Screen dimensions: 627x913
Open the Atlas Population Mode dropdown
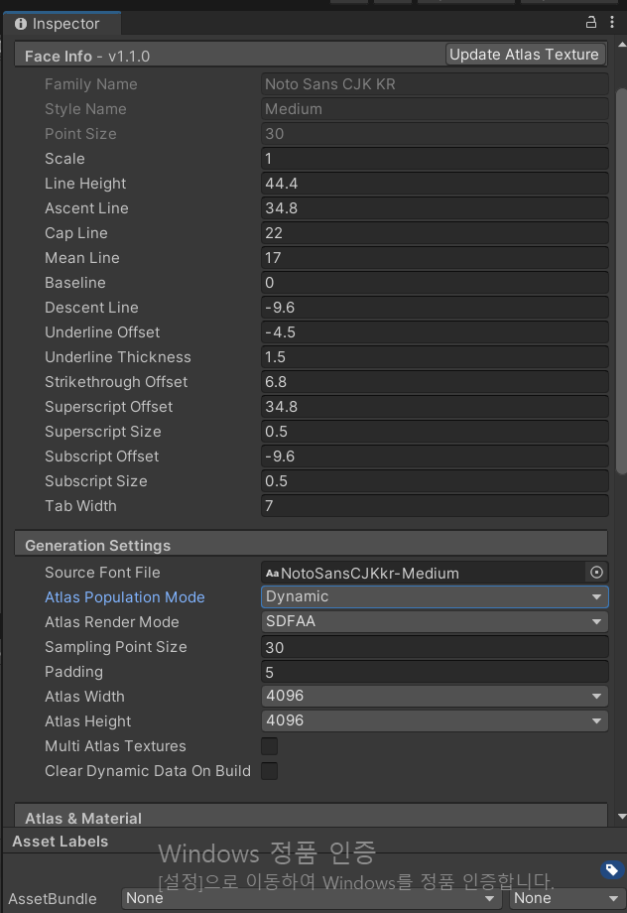coord(435,596)
